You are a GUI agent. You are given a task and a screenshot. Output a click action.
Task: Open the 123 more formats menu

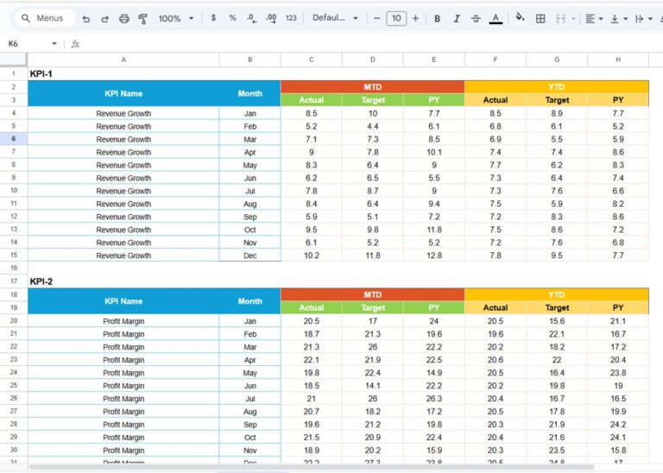click(291, 18)
